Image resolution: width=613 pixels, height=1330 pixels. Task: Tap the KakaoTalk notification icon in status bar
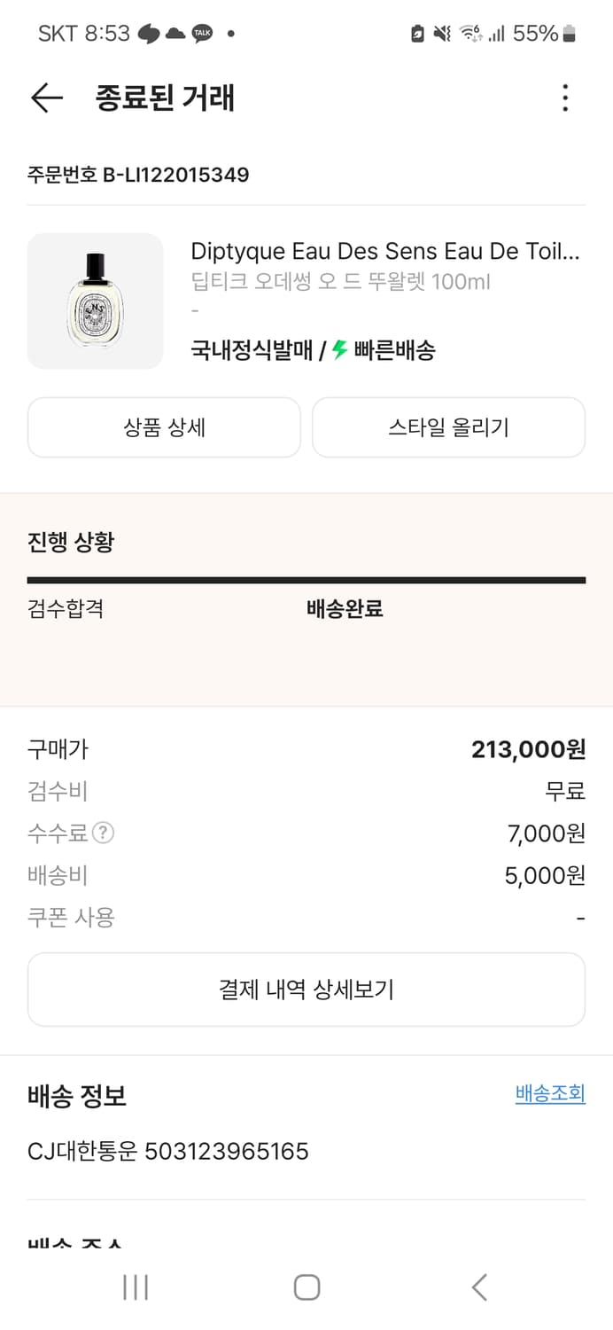203,34
